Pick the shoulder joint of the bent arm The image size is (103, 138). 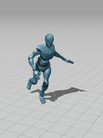38,50
